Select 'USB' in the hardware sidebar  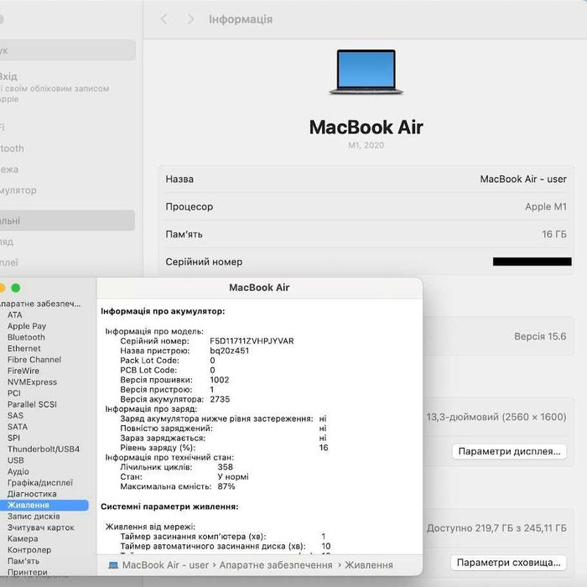pyautogui.click(x=15, y=460)
